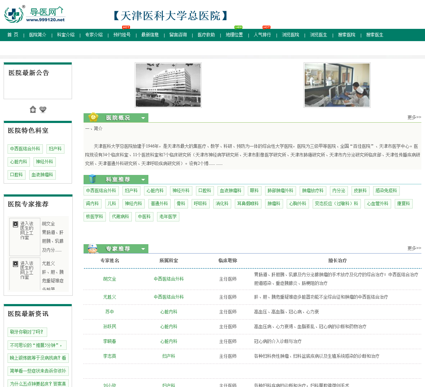
Task: Click the 导医网 logo
Action: pyautogui.click(x=35, y=14)
